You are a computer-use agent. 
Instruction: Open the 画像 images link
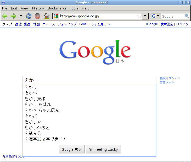tap(19, 24)
